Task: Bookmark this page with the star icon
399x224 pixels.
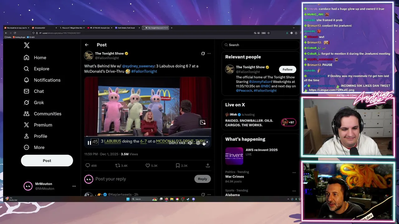Action: coord(268,33)
